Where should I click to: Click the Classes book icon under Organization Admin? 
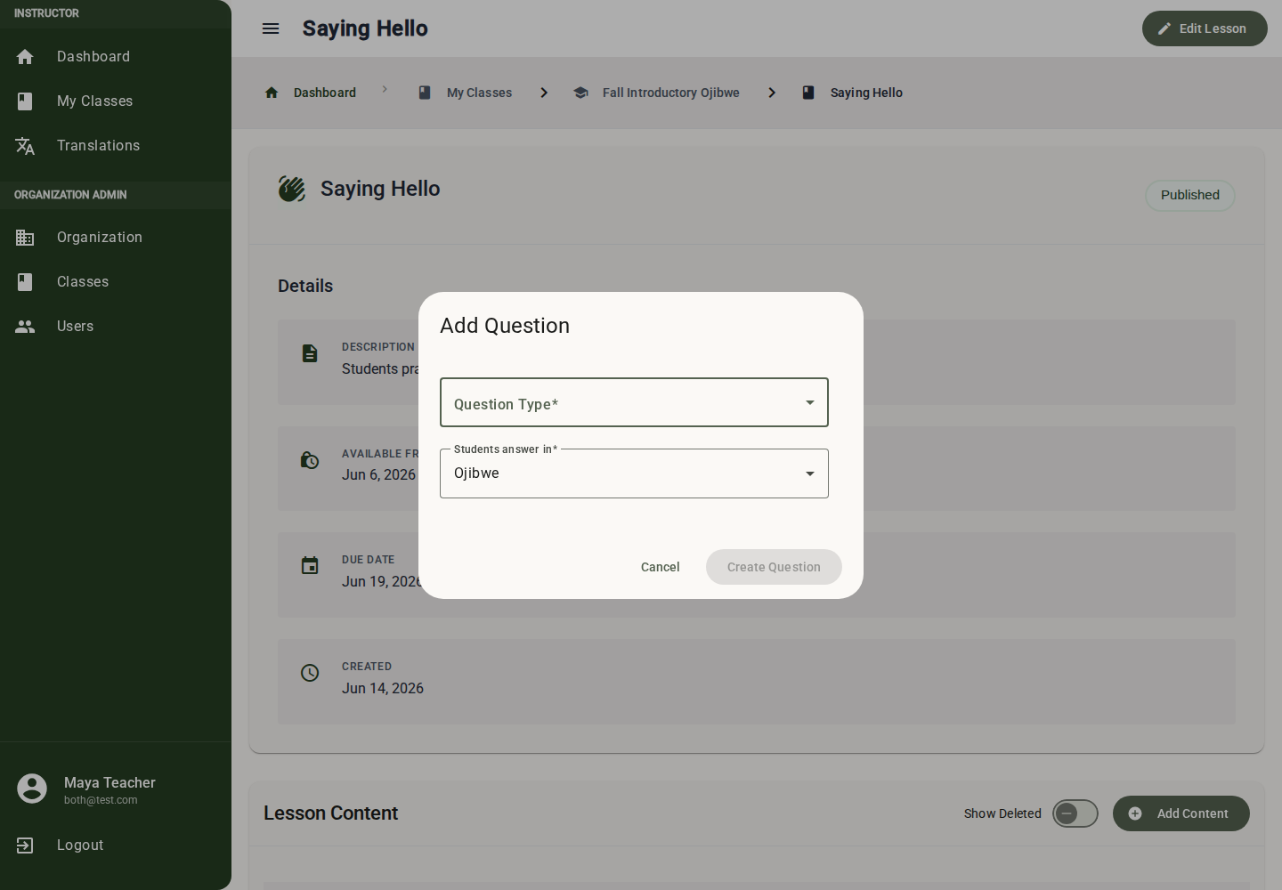(x=25, y=282)
